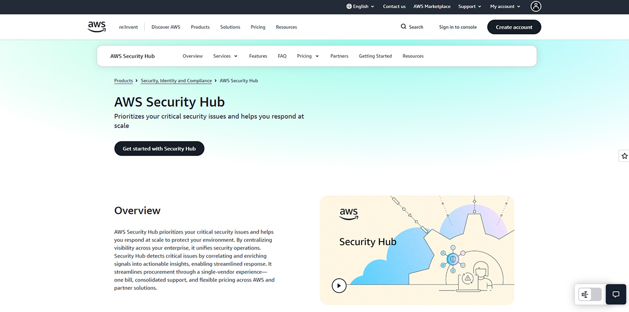Open the Products menu in the header
Viewport: 629px width, 312px height.
tap(200, 27)
